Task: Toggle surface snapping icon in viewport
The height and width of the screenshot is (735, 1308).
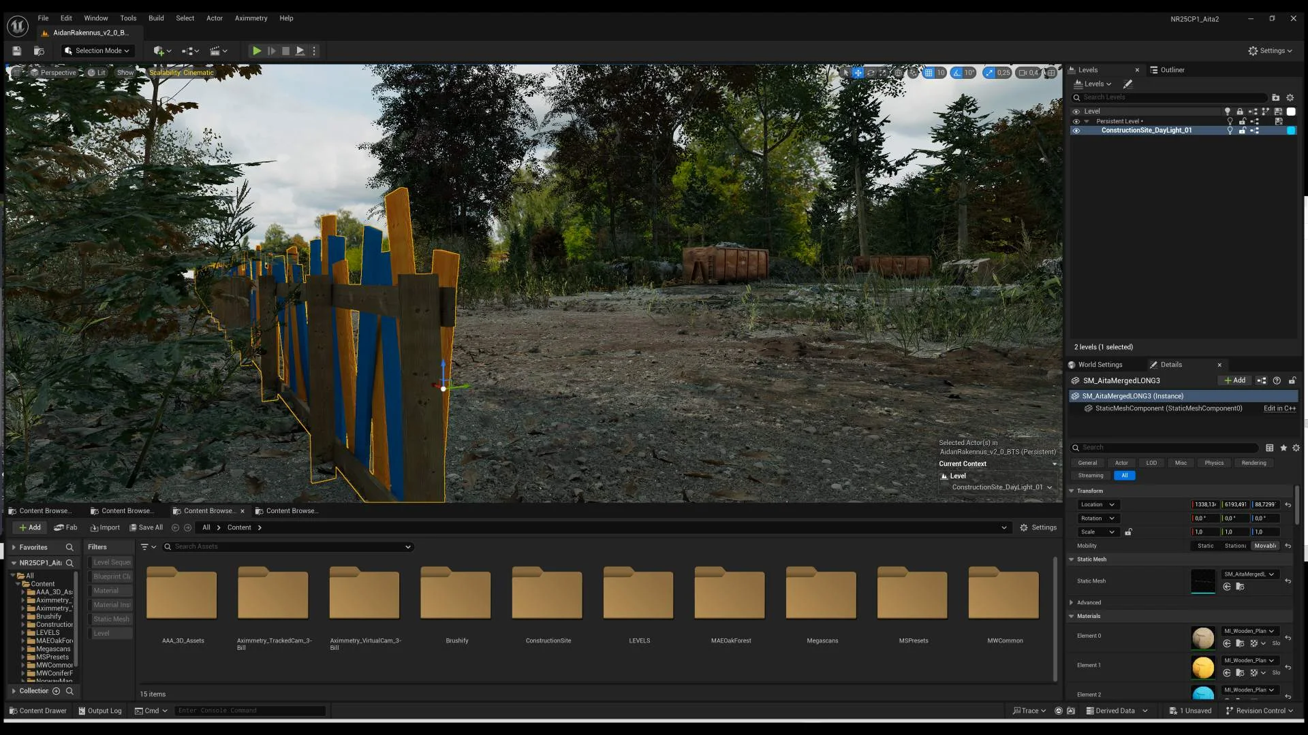Action: coord(913,73)
